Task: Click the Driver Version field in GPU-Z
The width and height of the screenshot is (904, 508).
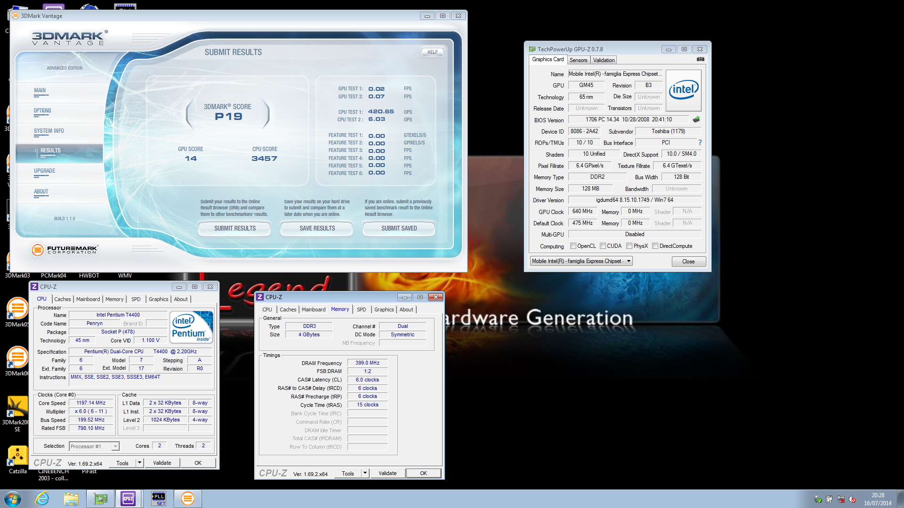Action: [x=634, y=200]
